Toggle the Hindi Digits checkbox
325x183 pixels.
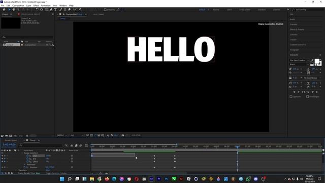(x=308, y=97)
